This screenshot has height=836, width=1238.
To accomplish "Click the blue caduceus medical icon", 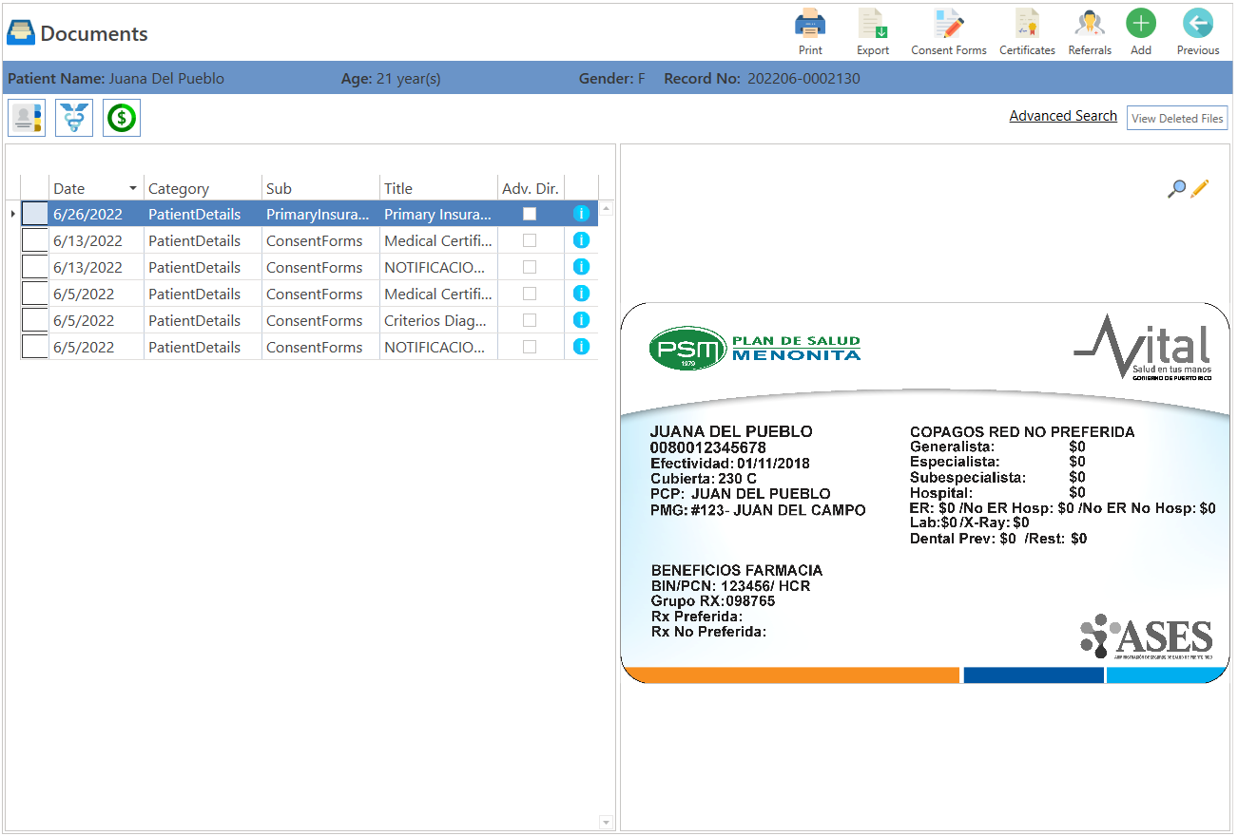I will pyautogui.click(x=74, y=118).
